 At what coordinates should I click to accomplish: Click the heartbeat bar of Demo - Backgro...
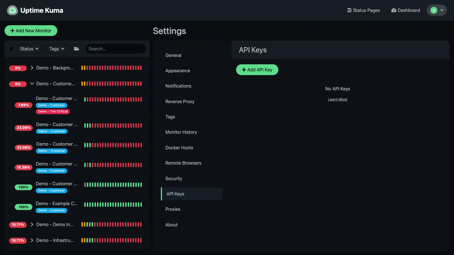(x=112, y=68)
